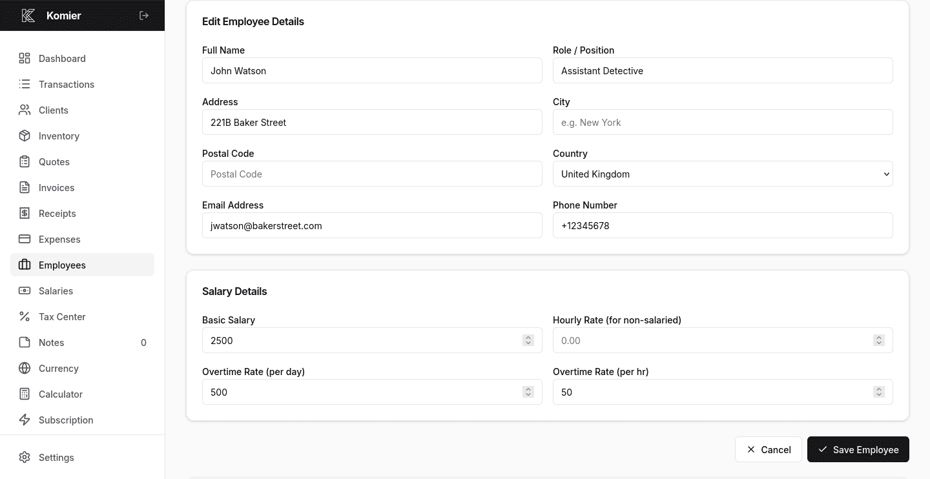Click the logout icon next to Komier
This screenshot has width=930, height=479.
pyautogui.click(x=143, y=15)
